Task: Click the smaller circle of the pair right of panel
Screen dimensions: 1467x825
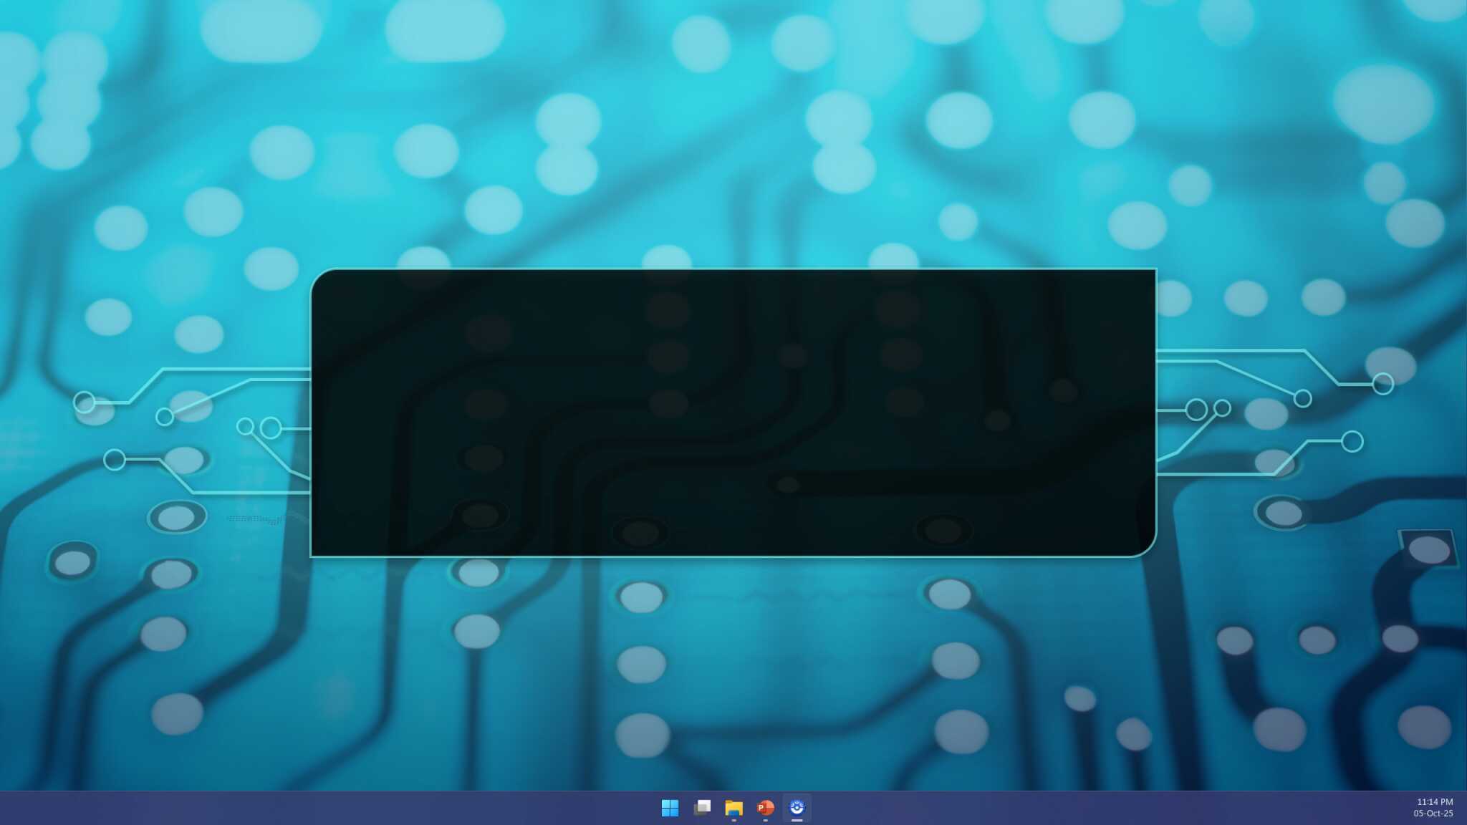Action: [1223, 408]
